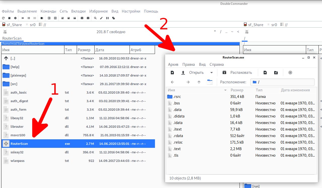
Task: Open the Вкладки menu
Action: click(x=78, y=11)
